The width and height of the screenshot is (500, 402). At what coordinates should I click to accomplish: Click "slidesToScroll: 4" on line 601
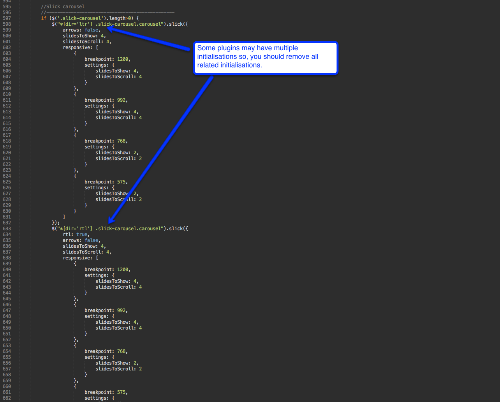(87, 42)
